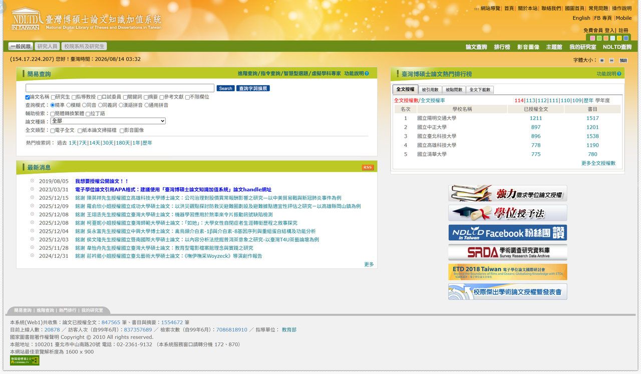Click the 登入 login link
This screenshot has height=374, width=641.
point(610,31)
